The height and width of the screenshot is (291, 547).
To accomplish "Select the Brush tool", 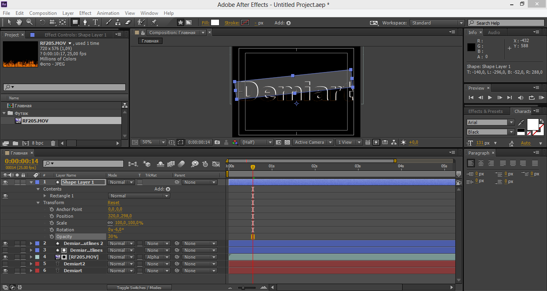I will 109,22.
